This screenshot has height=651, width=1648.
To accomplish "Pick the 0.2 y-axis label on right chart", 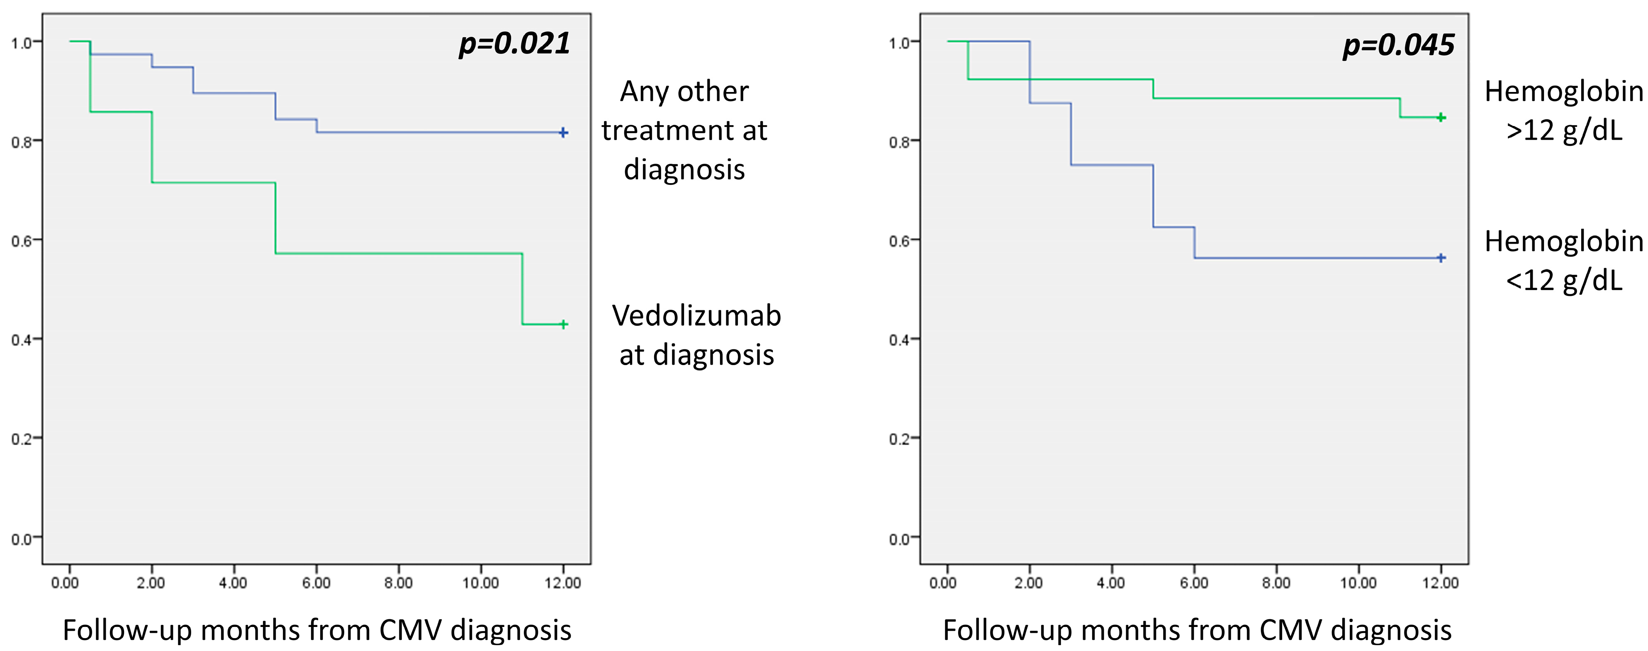I will point(899,440).
